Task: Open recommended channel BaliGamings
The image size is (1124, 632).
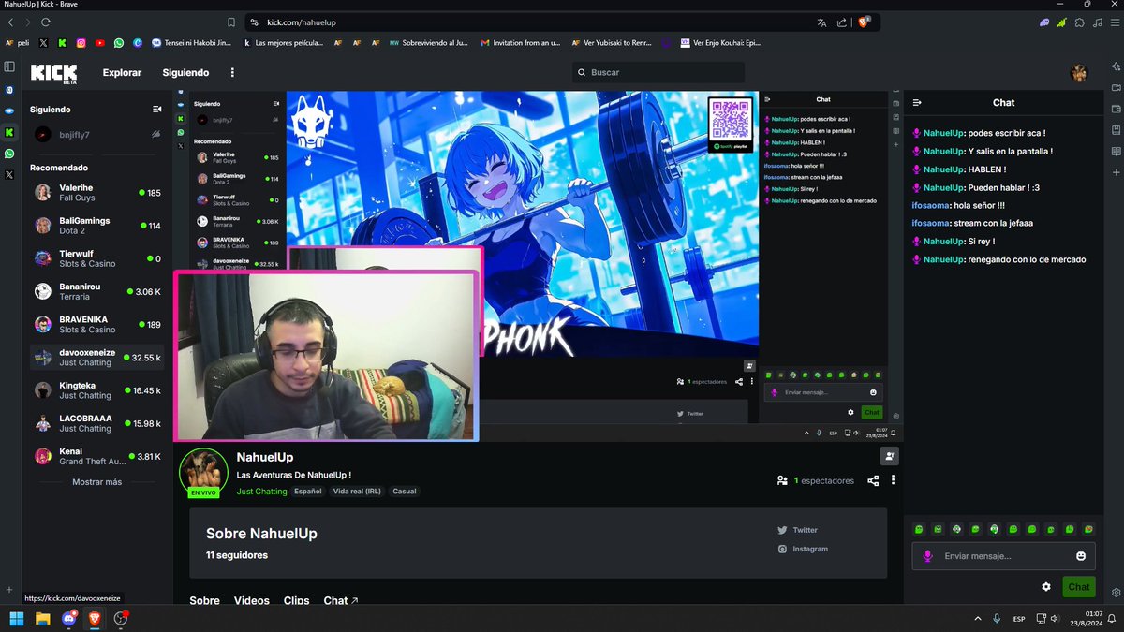Action: pyautogui.click(x=97, y=226)
